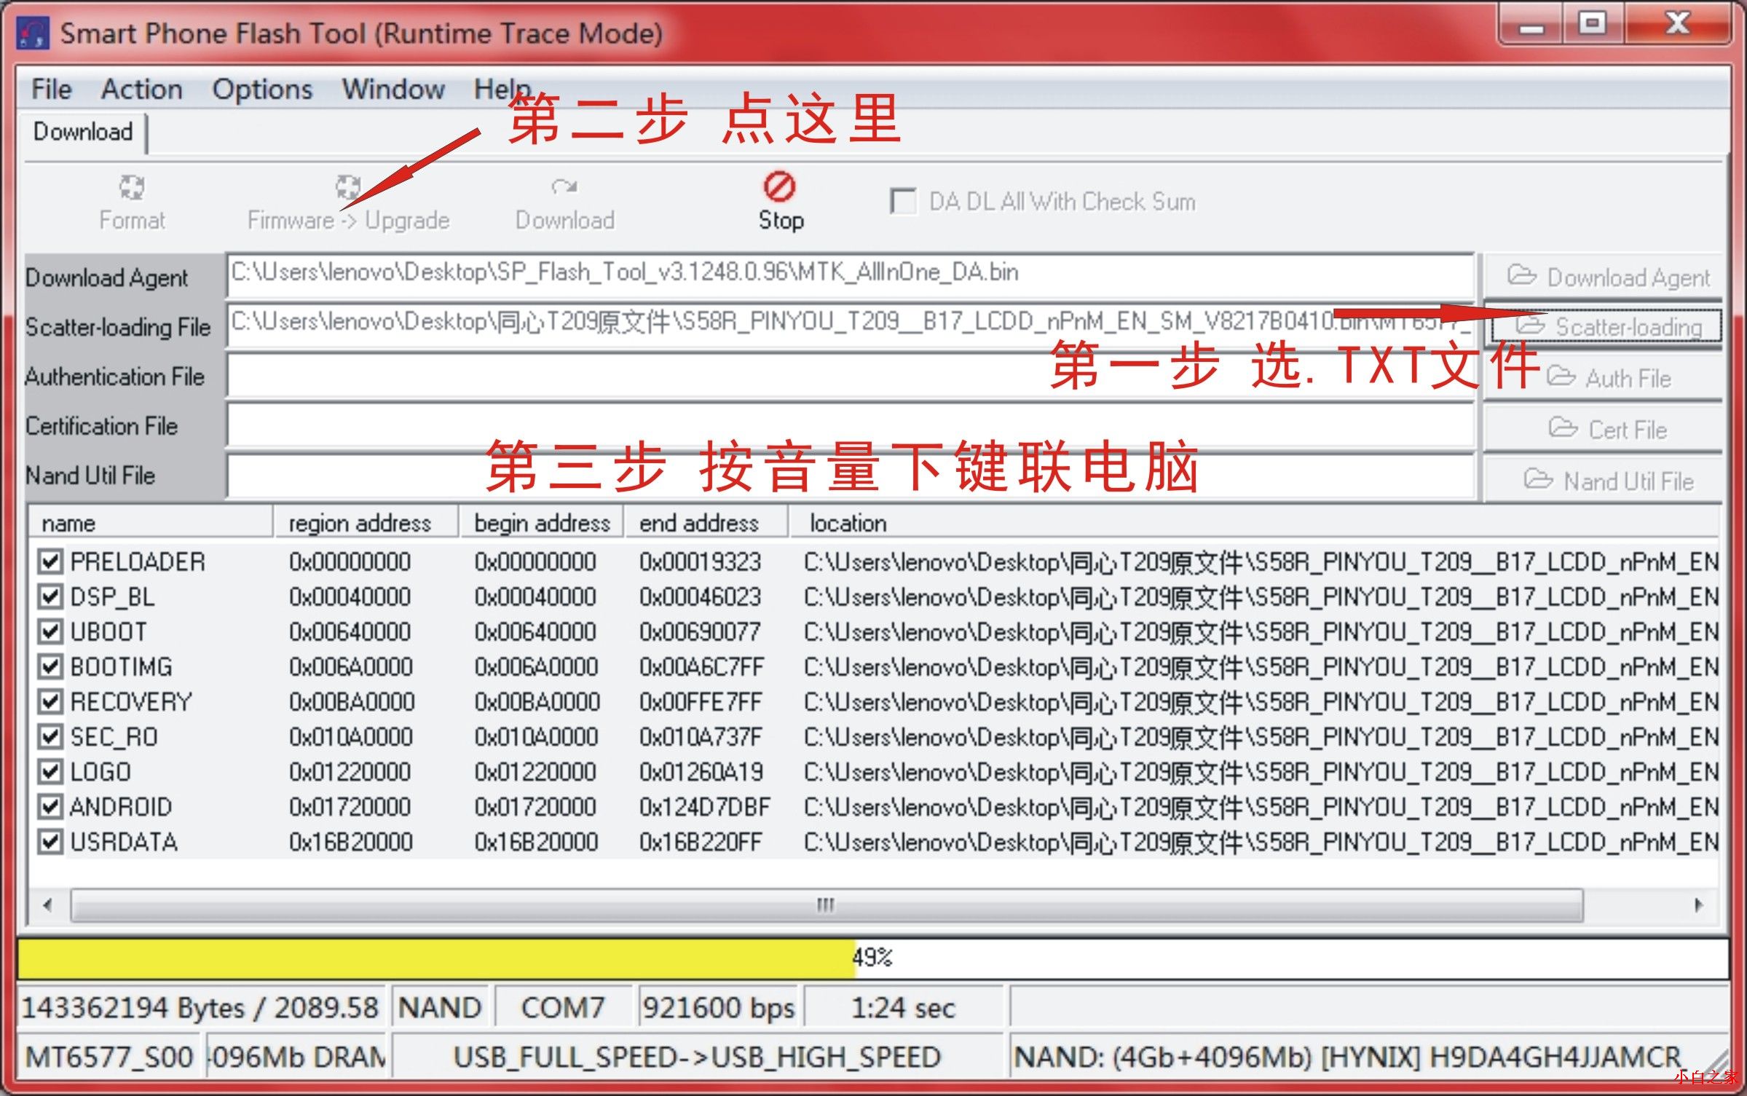Click the 921600 bps status entry
Image resolution: width=1747 pixels, height=1096 pixels.
pyautogui.click(x=717, y=1008)
